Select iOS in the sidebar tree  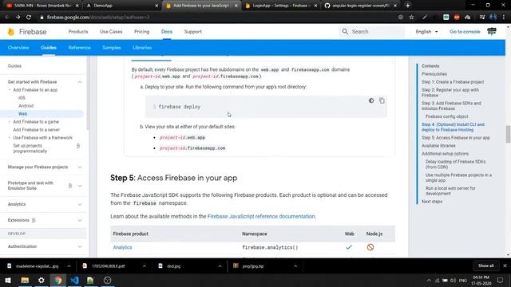click(x=22, y=98)
